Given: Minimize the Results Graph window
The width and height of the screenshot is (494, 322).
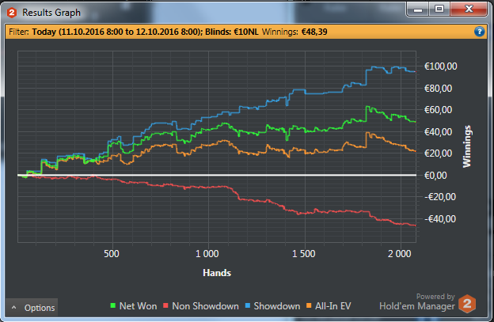Looking at the screenshot, I should (418, 9).
